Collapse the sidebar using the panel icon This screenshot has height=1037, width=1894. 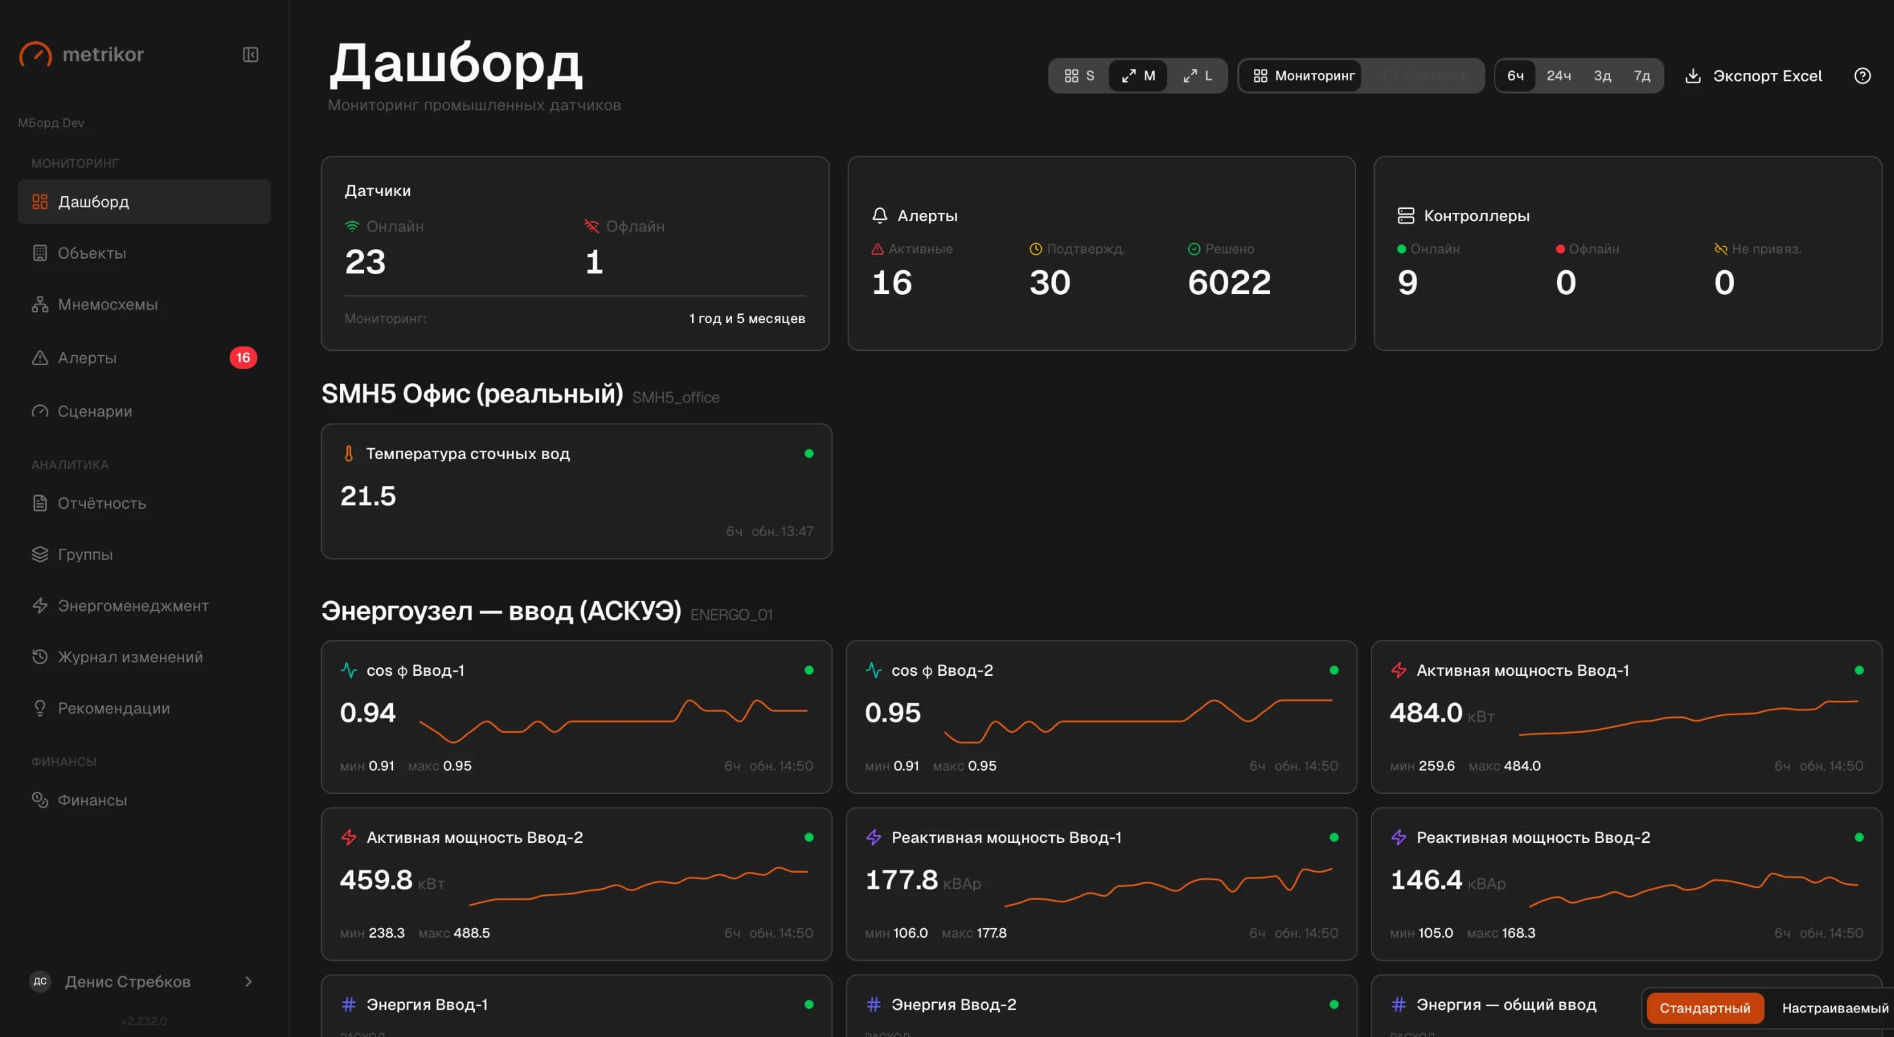251,54
